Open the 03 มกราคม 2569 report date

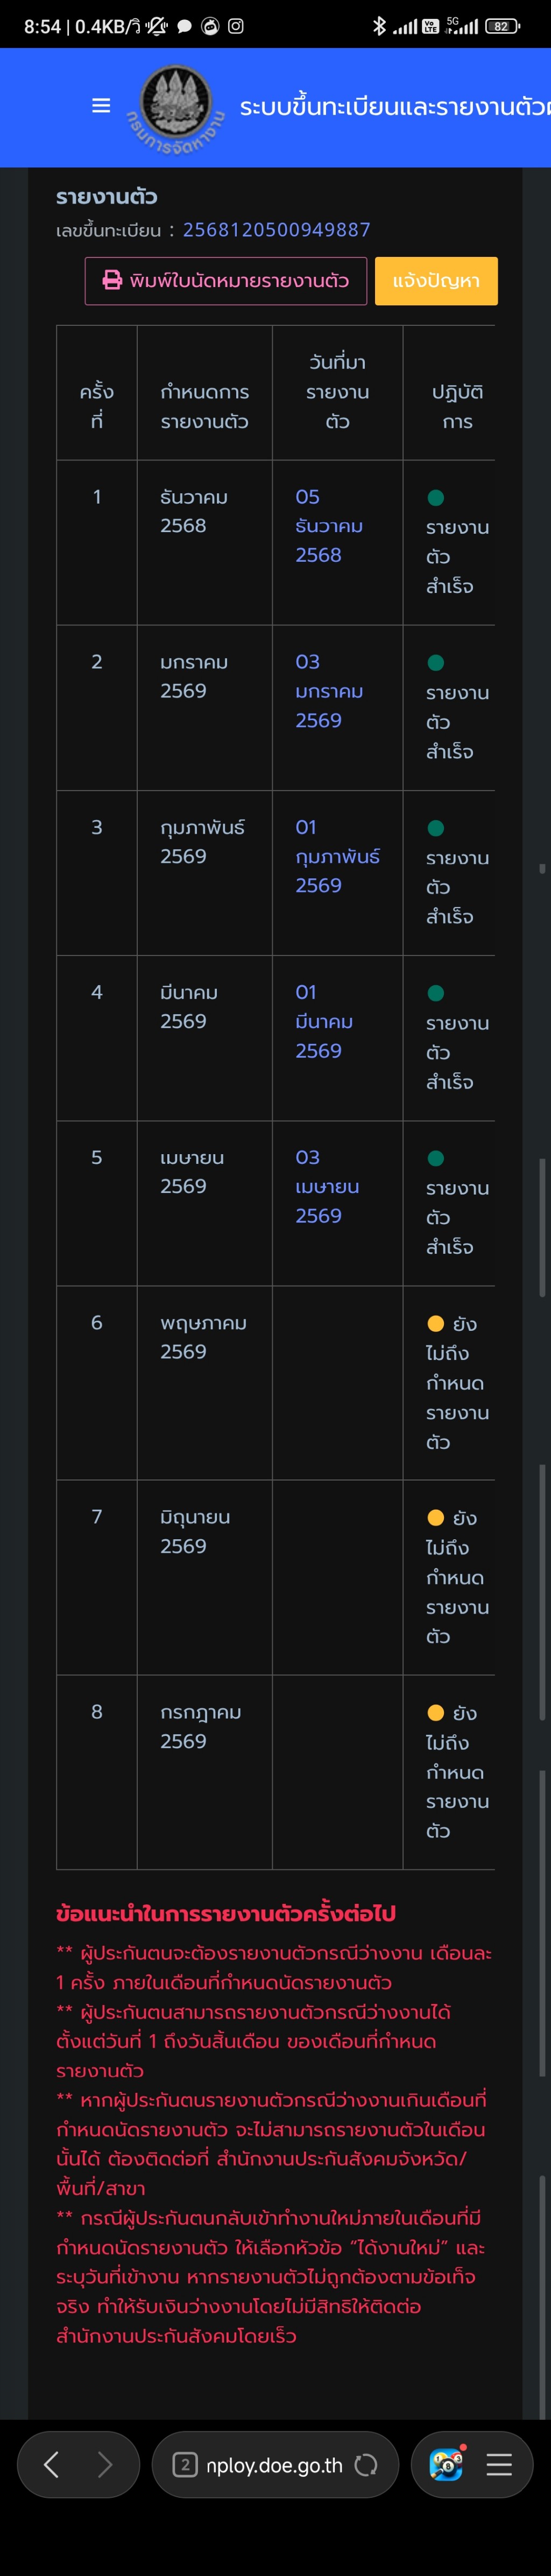click(x=328, y=691)
